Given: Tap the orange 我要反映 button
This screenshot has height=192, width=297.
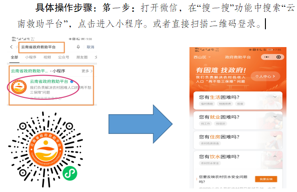Looking at the screenshot, I should coord(266,179).
